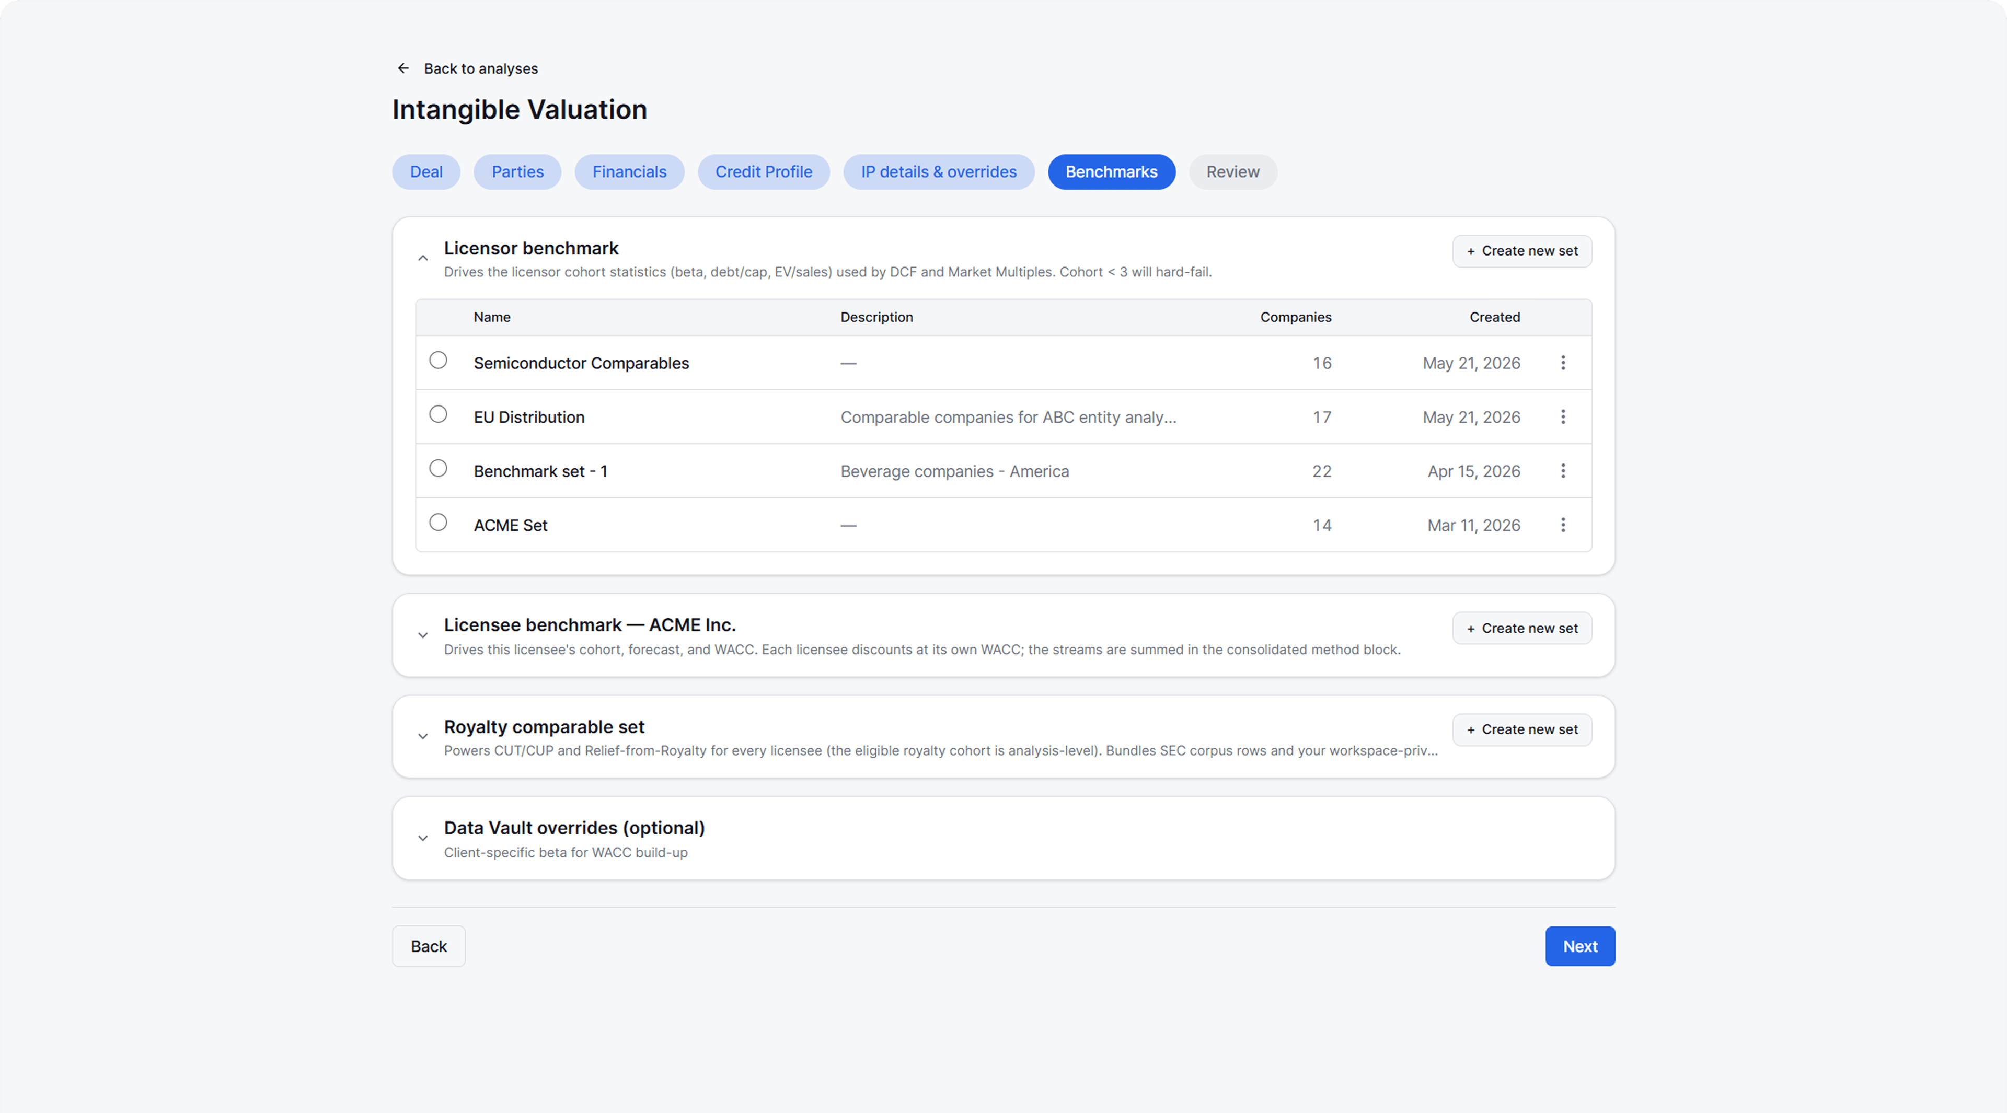This screenshot has width=2007, height=1113.
Task: Open the three-dot menu for Semiconductor Comparables
Action: click(x=1563, y=363)
